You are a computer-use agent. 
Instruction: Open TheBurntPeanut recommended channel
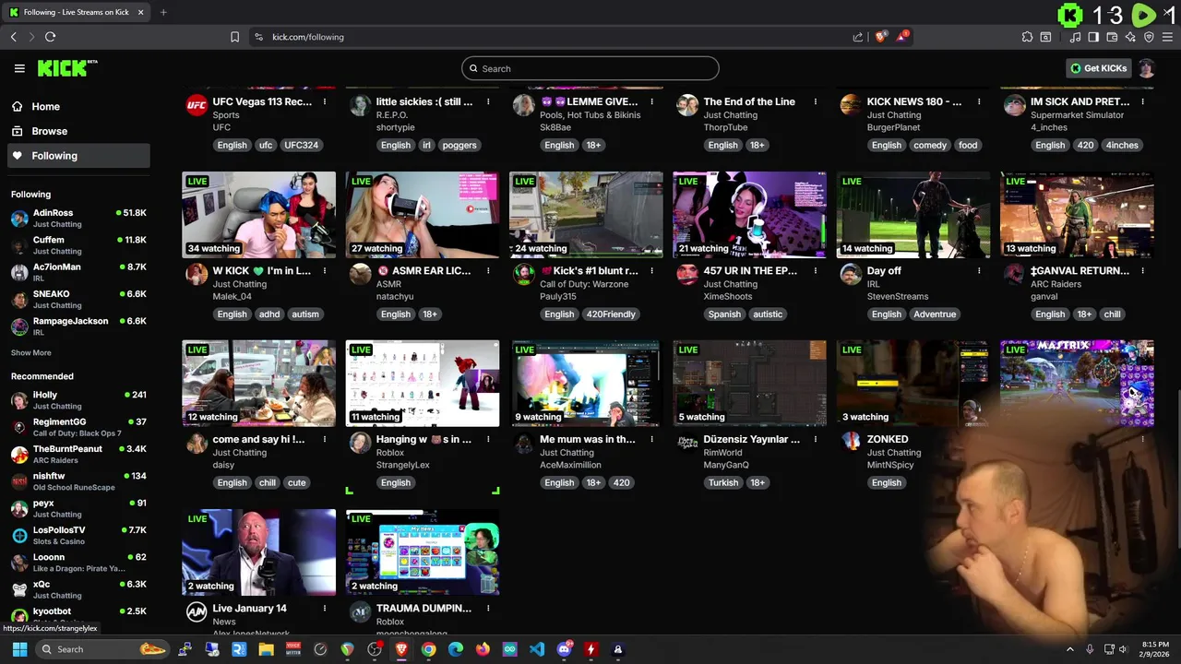click(78, 454)
